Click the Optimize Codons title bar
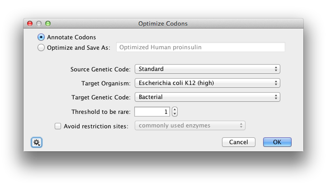The width and height of the screenshot is (335, 183). click(x=163, y=23)
